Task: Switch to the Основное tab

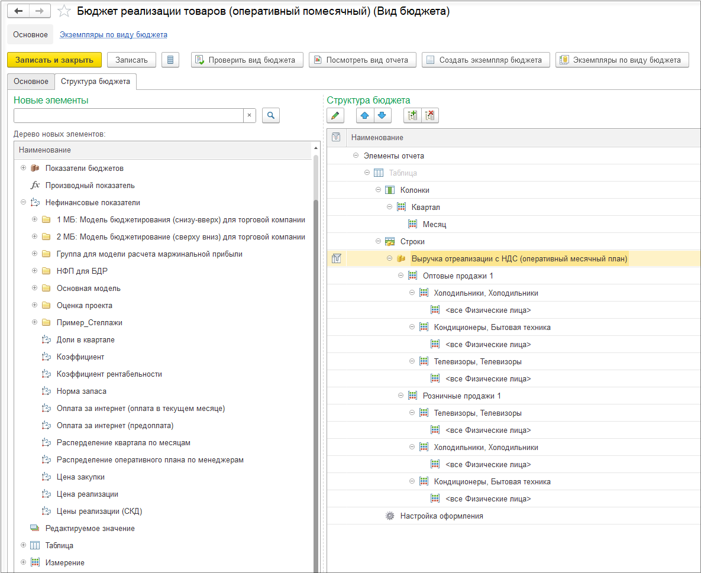Action: pyautogui.click(x=31, y=82)
